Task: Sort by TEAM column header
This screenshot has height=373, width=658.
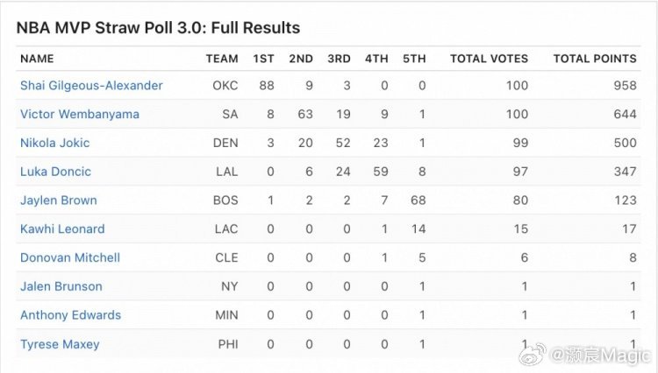Action: (222, 59)
